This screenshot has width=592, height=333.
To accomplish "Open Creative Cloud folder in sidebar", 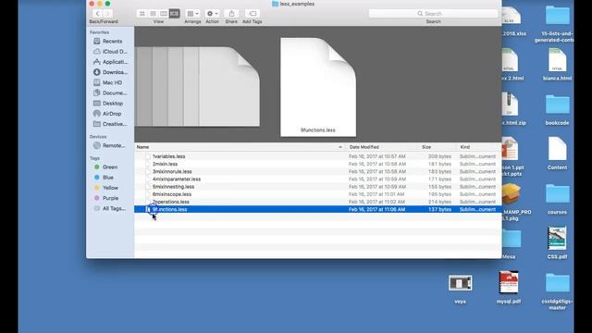I will click(110, 124).
